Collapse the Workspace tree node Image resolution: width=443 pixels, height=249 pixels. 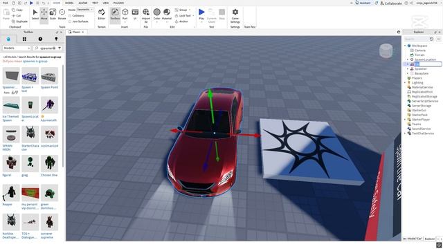(405, 46)
